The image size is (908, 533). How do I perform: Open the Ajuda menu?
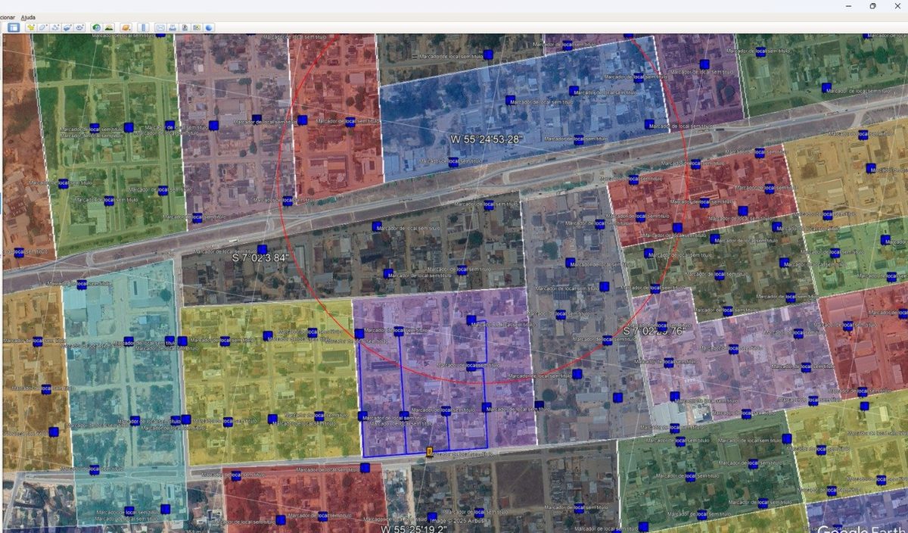click(28, 17)
